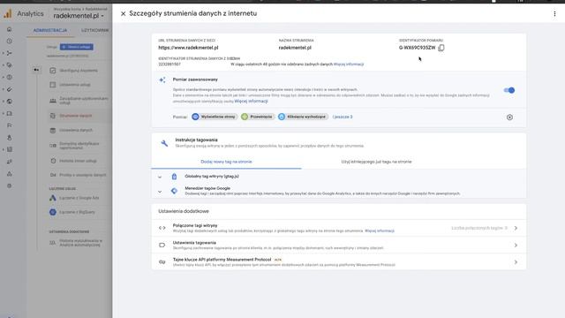Open Measurement Protocol API secrets chevron

tap(516, 262)
